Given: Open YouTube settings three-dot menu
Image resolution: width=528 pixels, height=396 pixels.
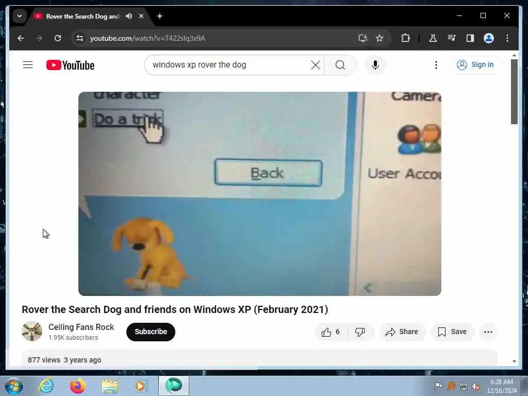Looking at the screenshot, I should click(x=436, y=65).
